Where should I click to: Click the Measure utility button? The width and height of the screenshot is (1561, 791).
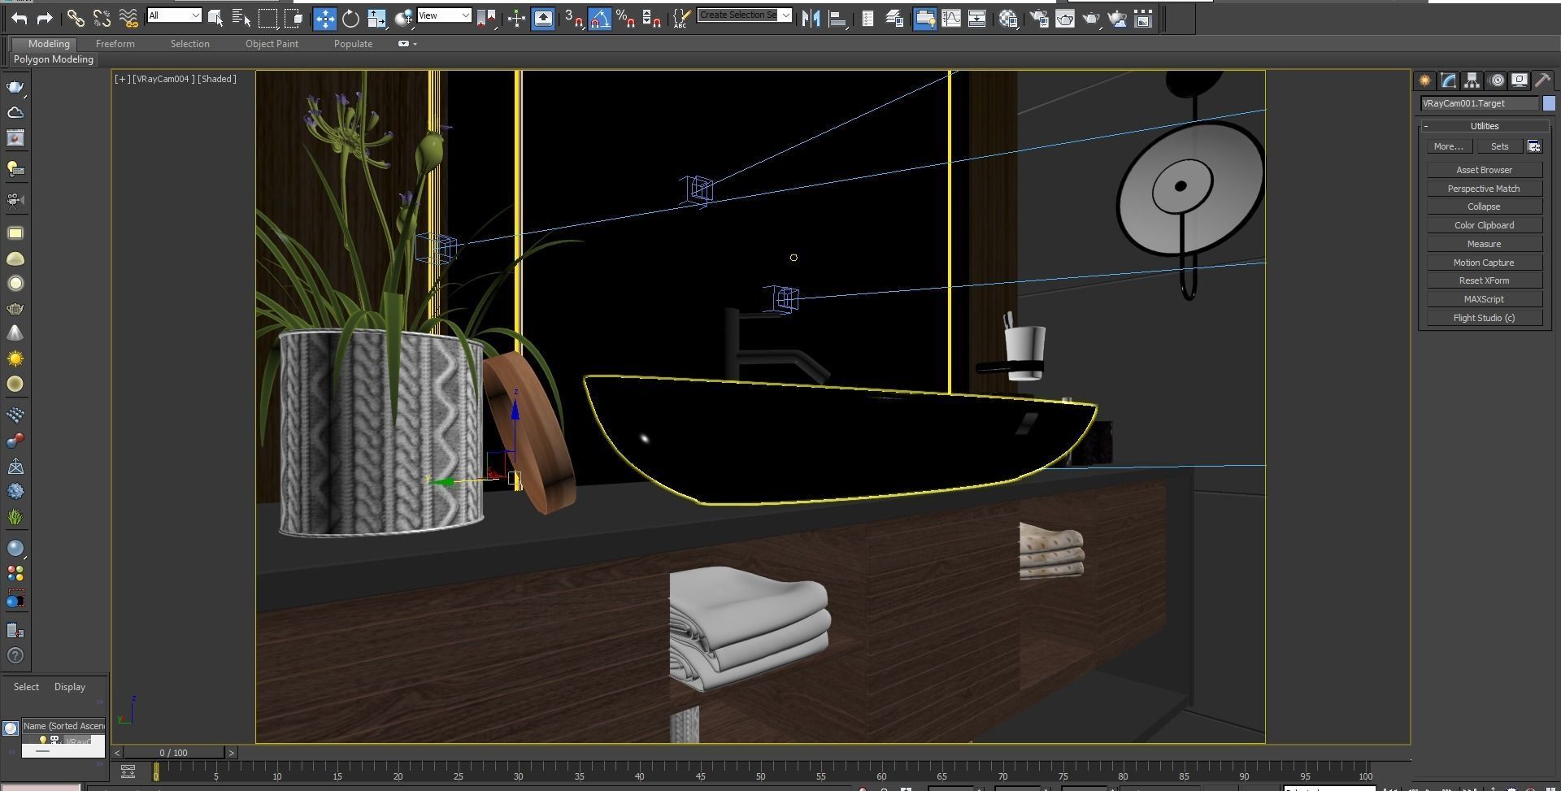point(1484,244)
